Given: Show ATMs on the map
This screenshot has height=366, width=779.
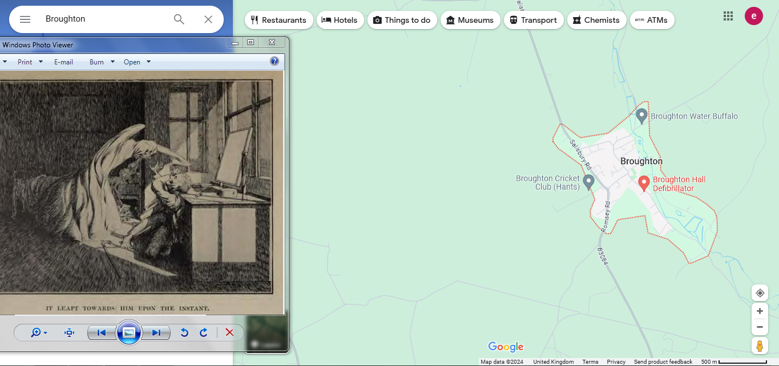Looking at the screenshot, I should point(652,20).
